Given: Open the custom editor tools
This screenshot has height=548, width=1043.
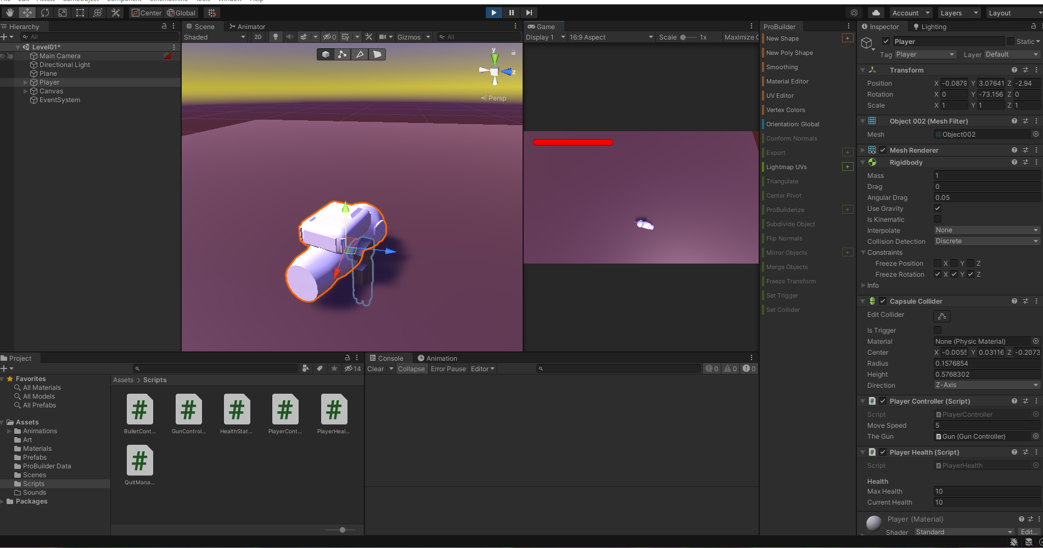Looking at the screenshot, I should click(x=115, y=13).
